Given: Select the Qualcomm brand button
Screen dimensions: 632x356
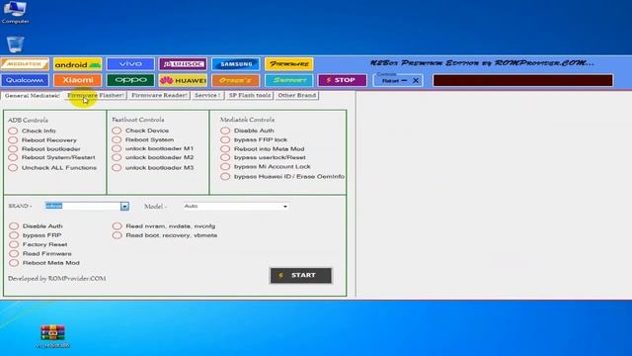Looking at the screenshot, I should (x=25, y=80).
